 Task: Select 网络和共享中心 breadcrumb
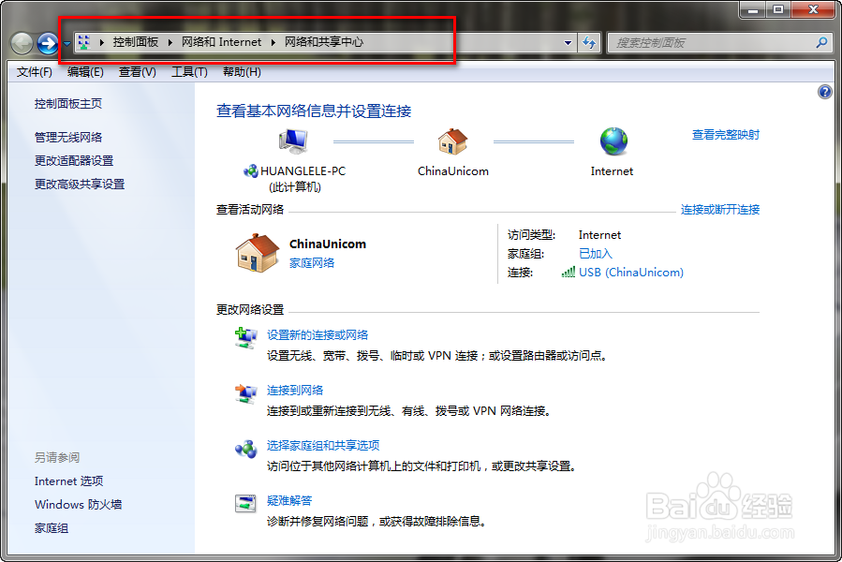[x=324, y=42]
